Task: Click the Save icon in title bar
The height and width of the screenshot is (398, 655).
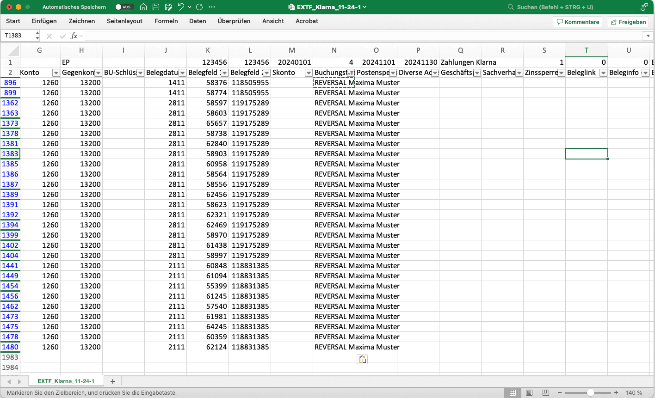Action: pyautogui.click(x=156, y=7)
